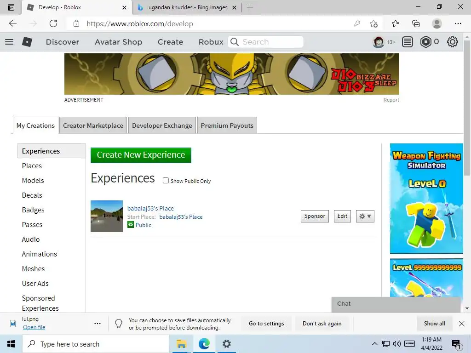Screen dimensions: 471x353
Task: Select Experiences in the left sidebar
Action: (52, 151)
